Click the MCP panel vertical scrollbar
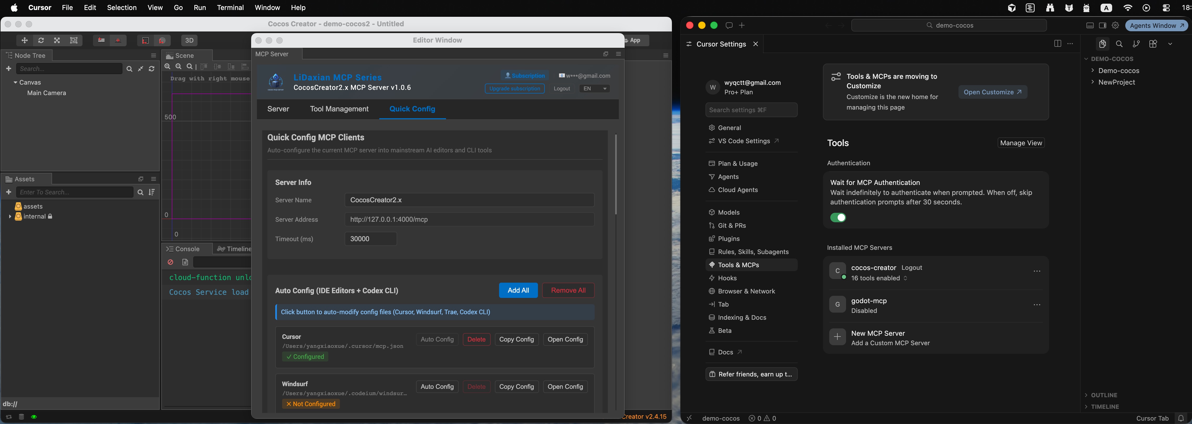This screenshot has height=424, width=1192. pos(615,174)
